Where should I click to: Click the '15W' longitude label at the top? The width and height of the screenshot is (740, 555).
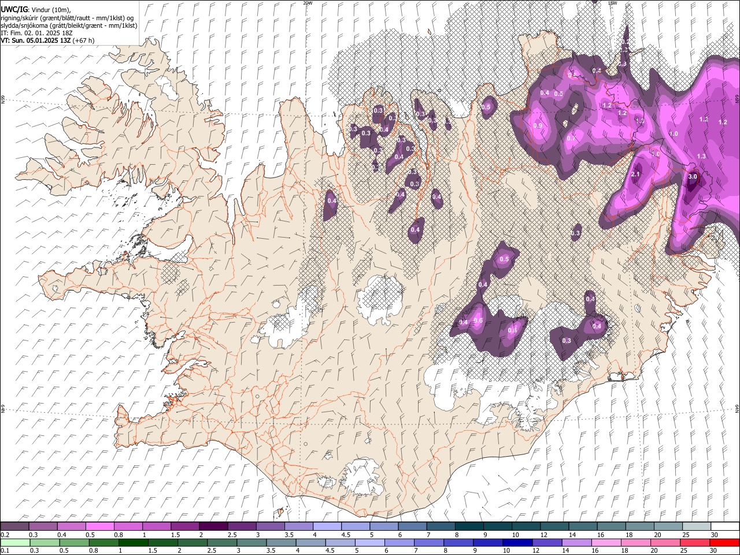point(612,3)
